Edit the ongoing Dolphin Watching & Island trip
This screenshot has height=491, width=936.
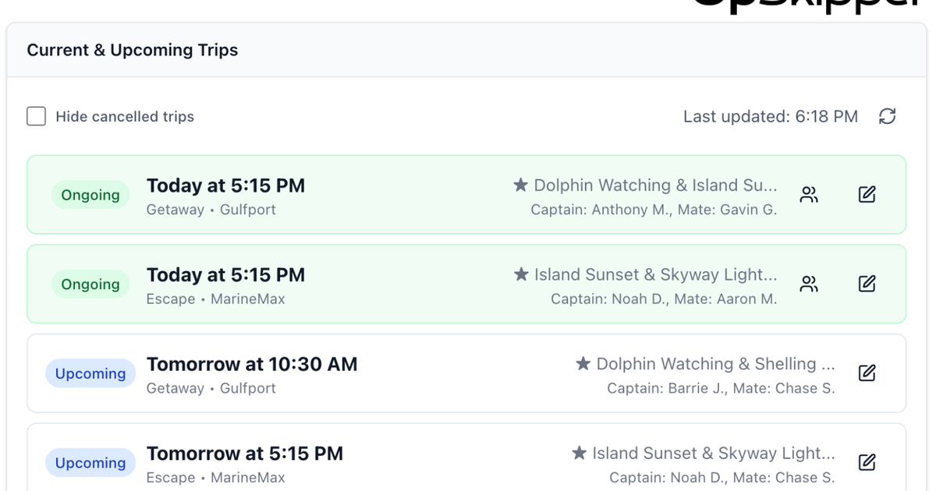867,194
